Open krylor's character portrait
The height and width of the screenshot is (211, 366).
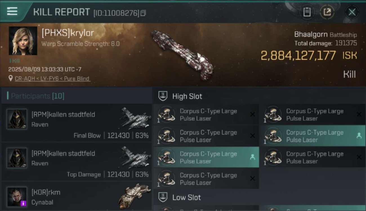[23, 41]
